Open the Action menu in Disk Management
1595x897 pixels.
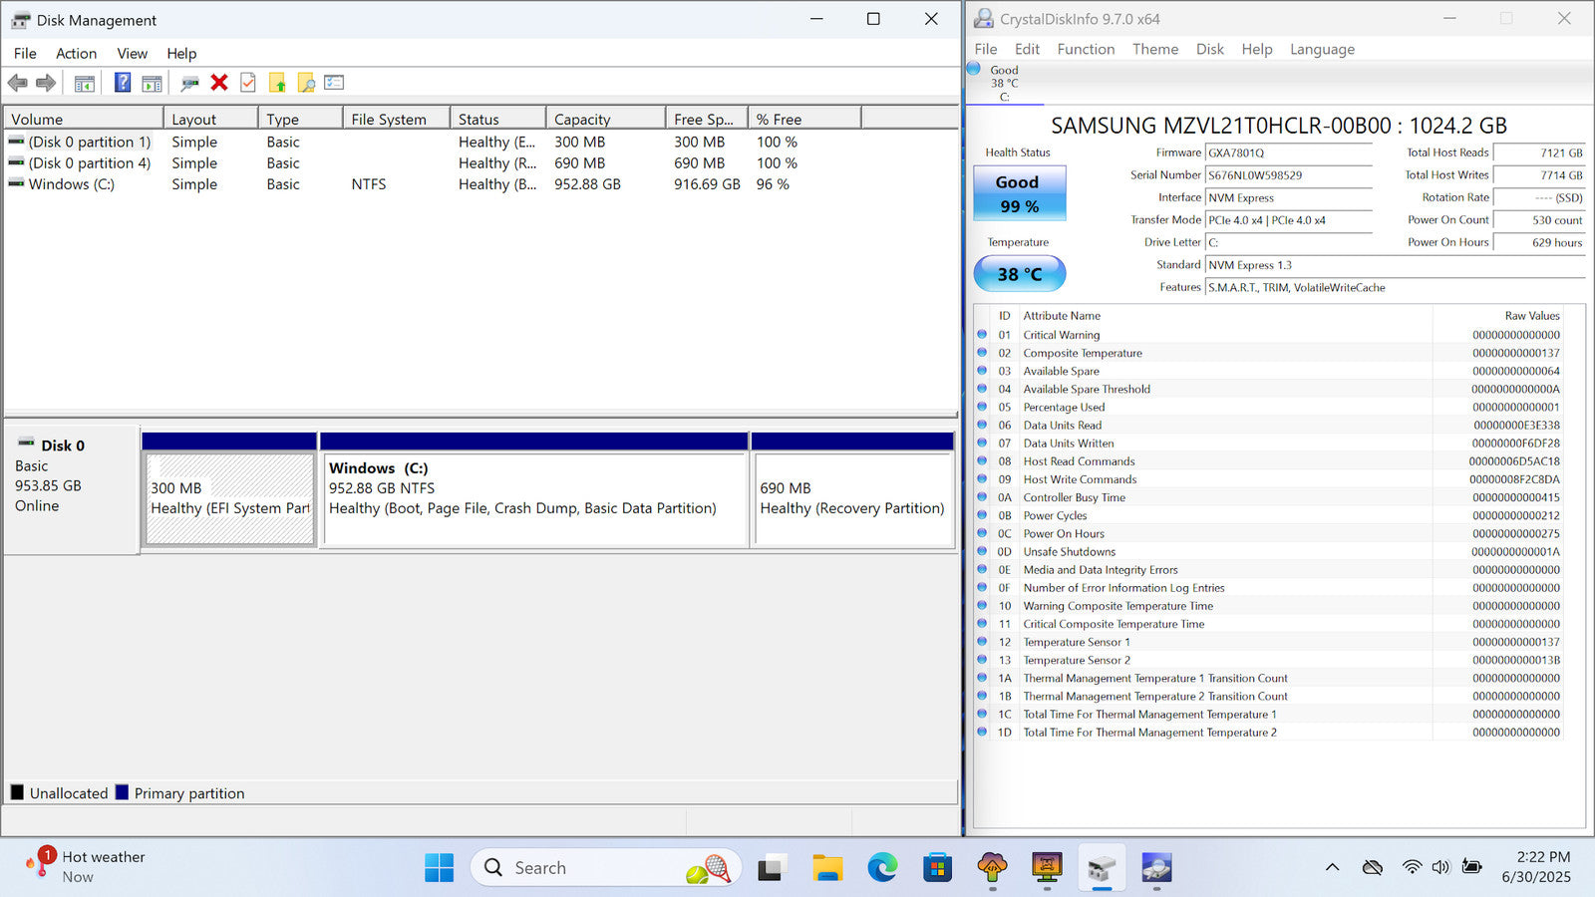76,54
